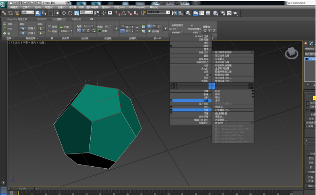Toggle the X button under mirror axis
Screen dimensions: 316x195
pyautogui.click(x=205, y=31)
